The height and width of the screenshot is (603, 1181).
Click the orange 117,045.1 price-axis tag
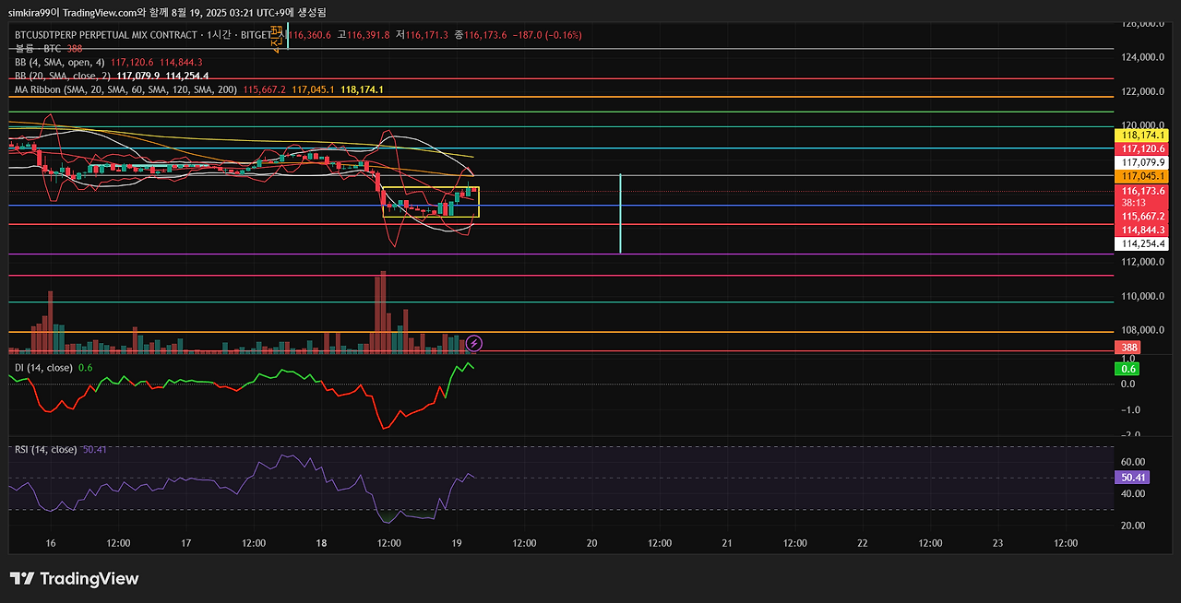pos(1143,176)
